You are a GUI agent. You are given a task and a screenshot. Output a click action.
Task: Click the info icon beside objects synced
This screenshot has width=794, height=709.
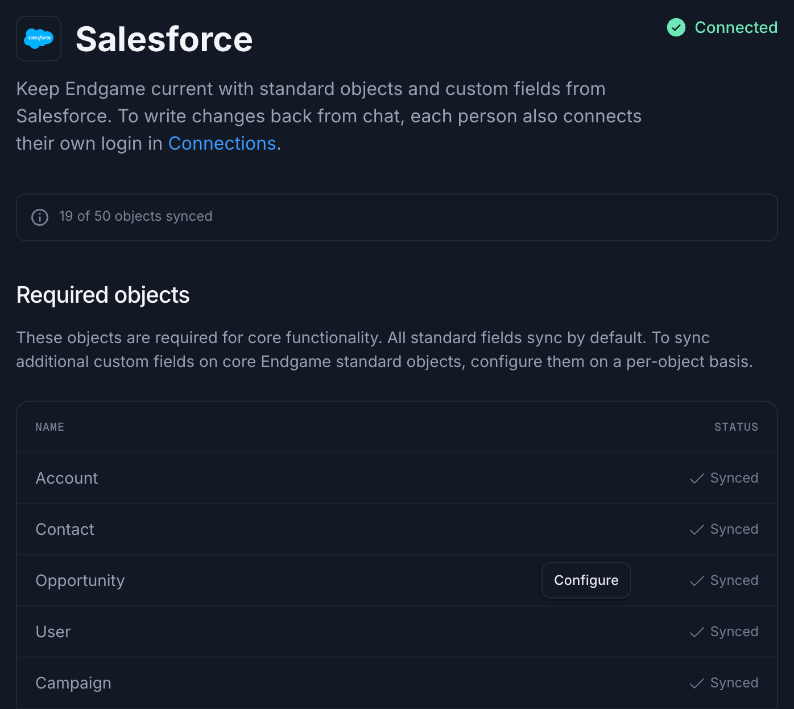(x=40, y=217)
